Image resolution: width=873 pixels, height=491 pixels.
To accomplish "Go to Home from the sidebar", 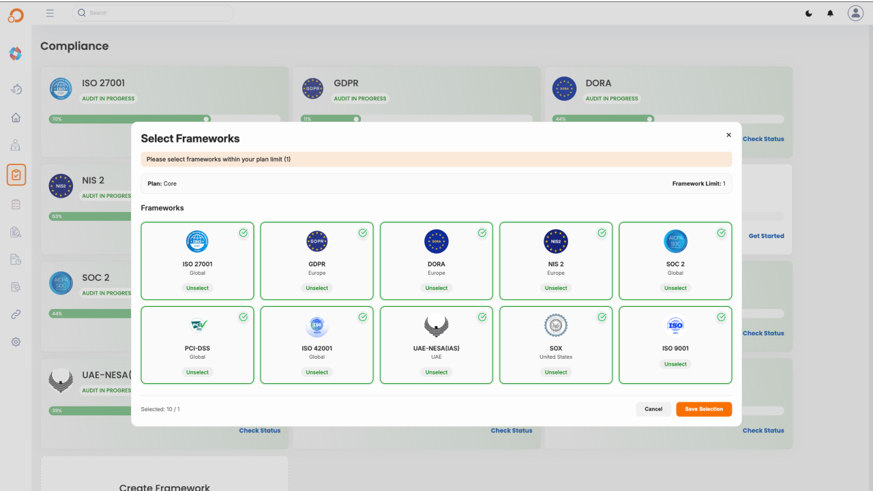I will click(x=16, y=117).
